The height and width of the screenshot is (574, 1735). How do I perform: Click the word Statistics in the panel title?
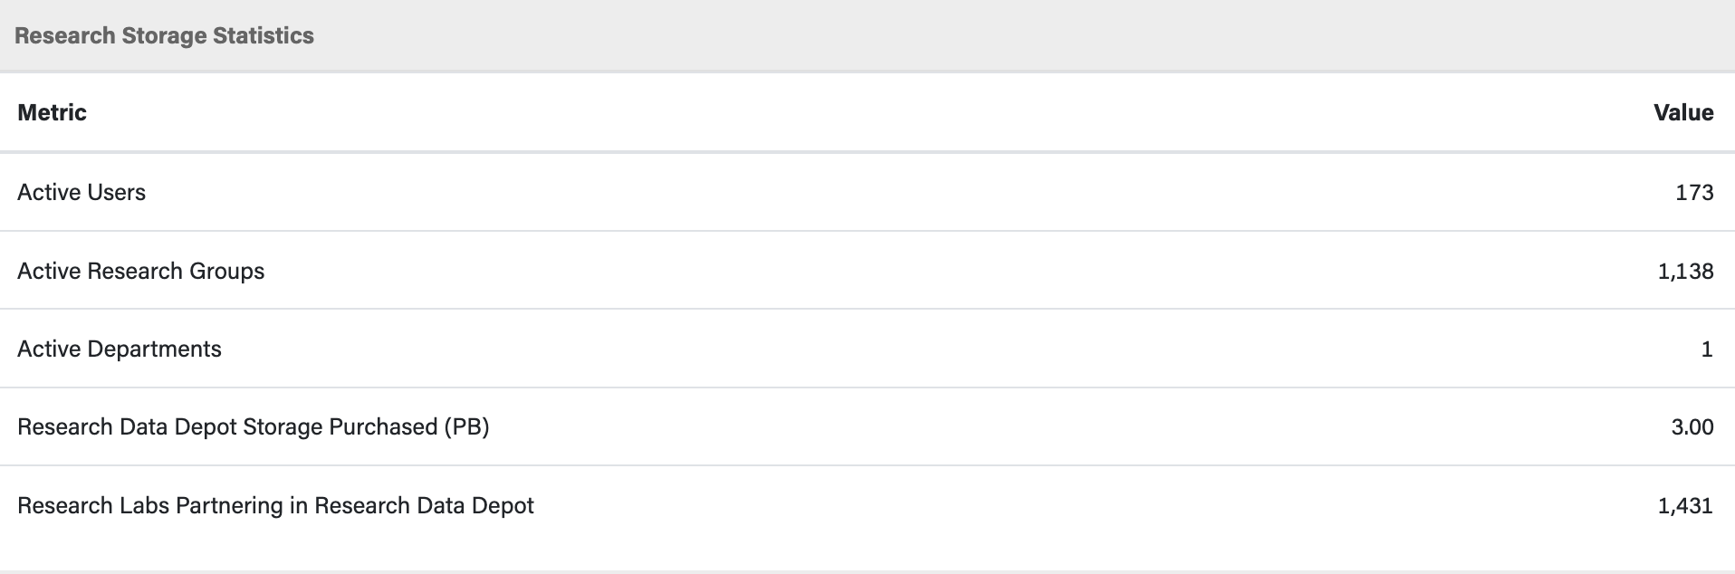click(x=264, y=35)
